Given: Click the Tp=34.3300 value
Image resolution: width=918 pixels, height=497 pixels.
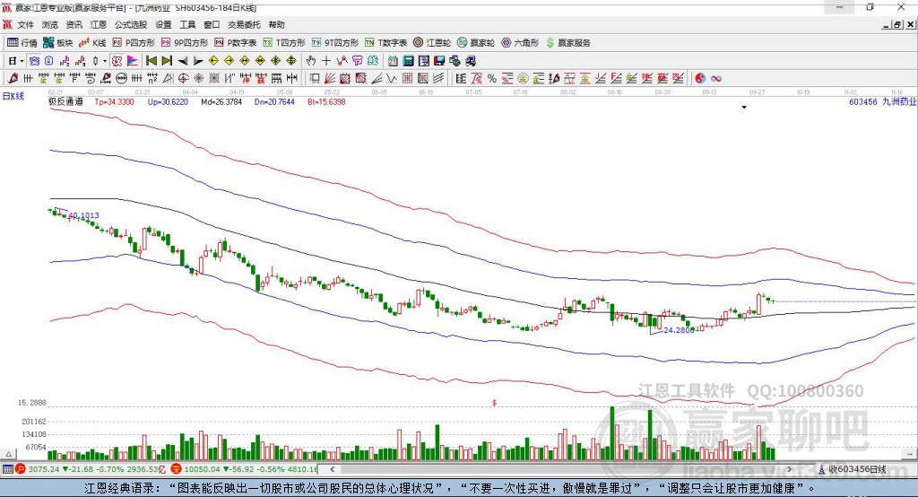Looking at the screenshot, I should click(114, 101).
